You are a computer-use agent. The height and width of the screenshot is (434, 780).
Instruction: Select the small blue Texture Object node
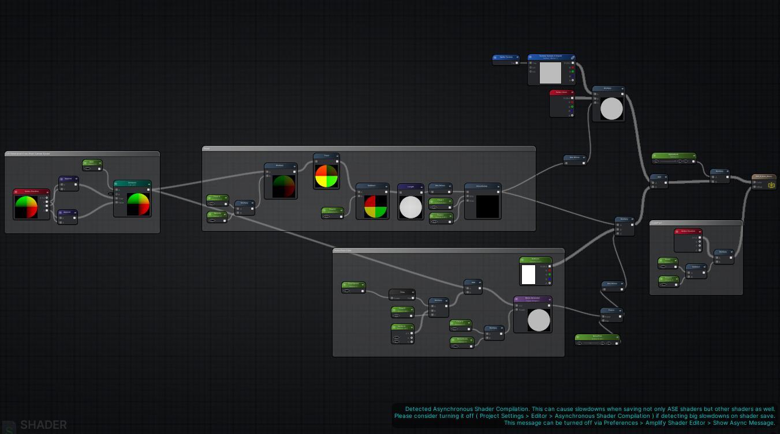(506, 59)
